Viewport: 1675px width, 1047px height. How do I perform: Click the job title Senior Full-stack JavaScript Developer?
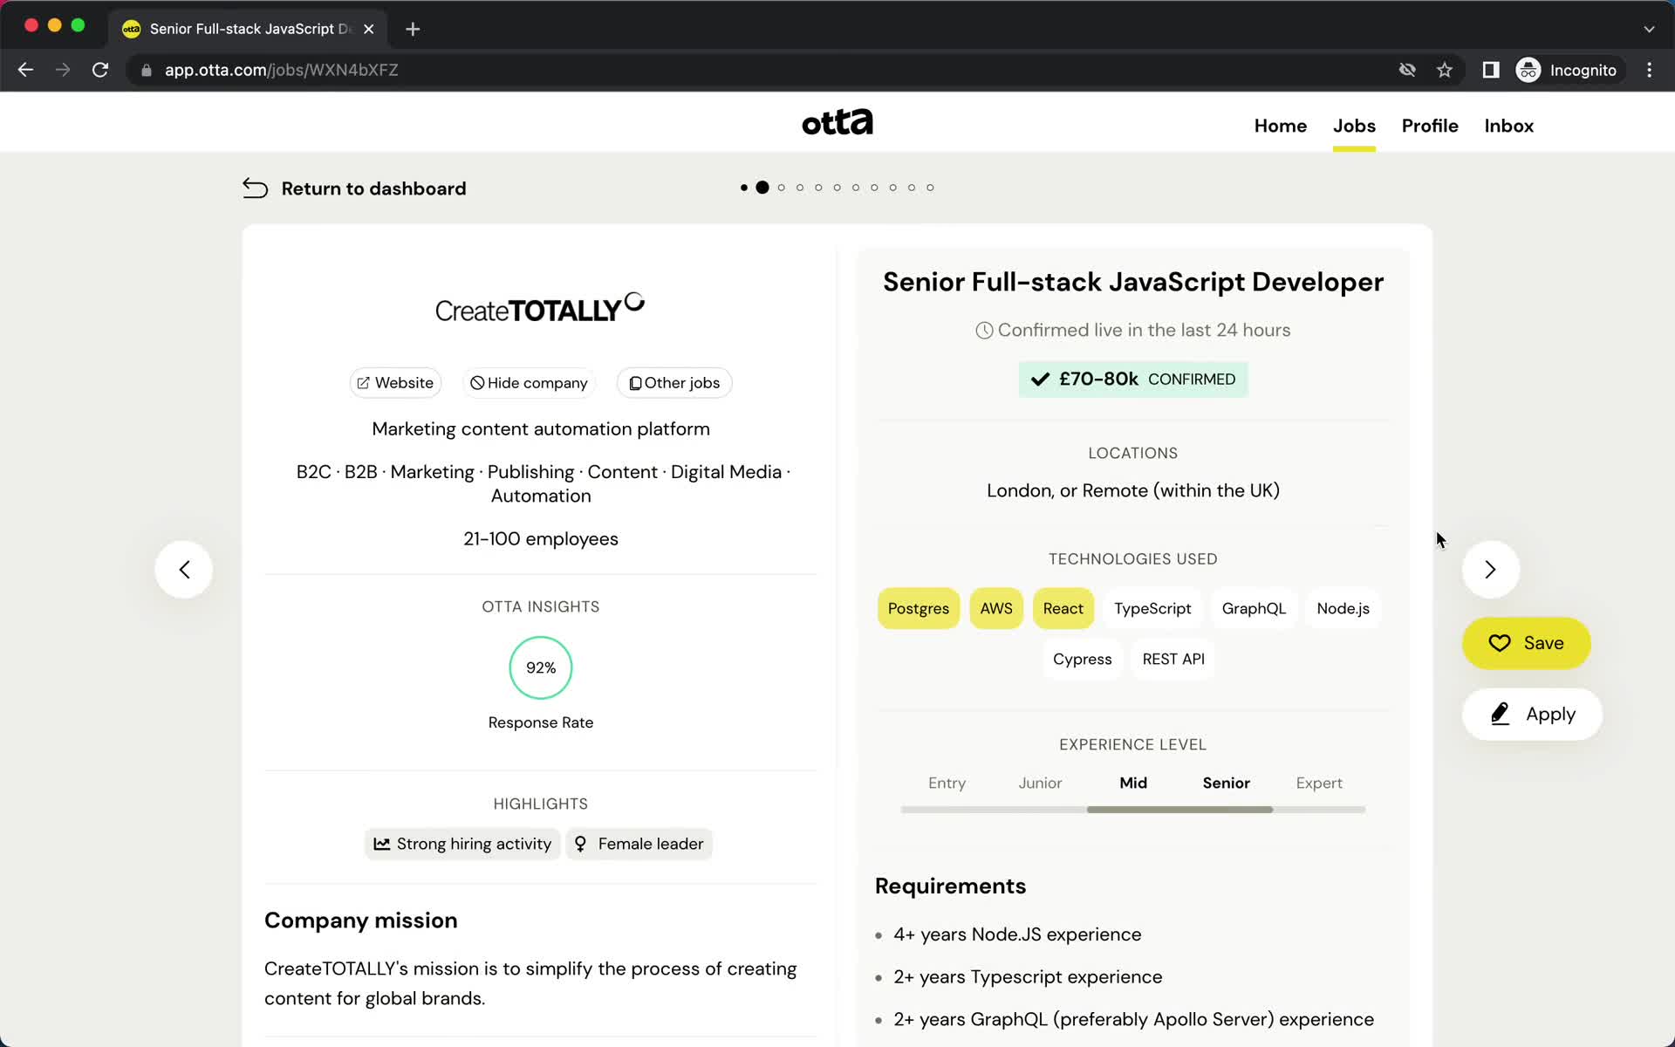click(x=1132, y=282)
